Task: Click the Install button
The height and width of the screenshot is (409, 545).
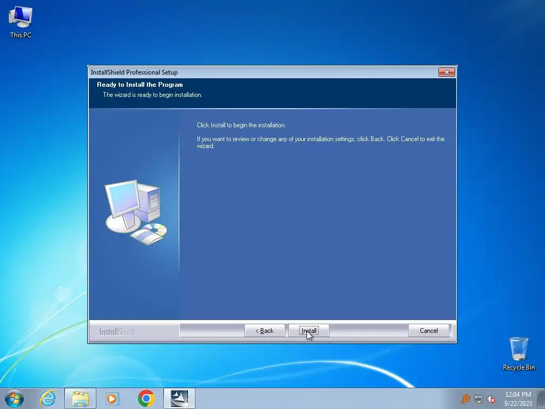Action: click(x=309, y=330)
